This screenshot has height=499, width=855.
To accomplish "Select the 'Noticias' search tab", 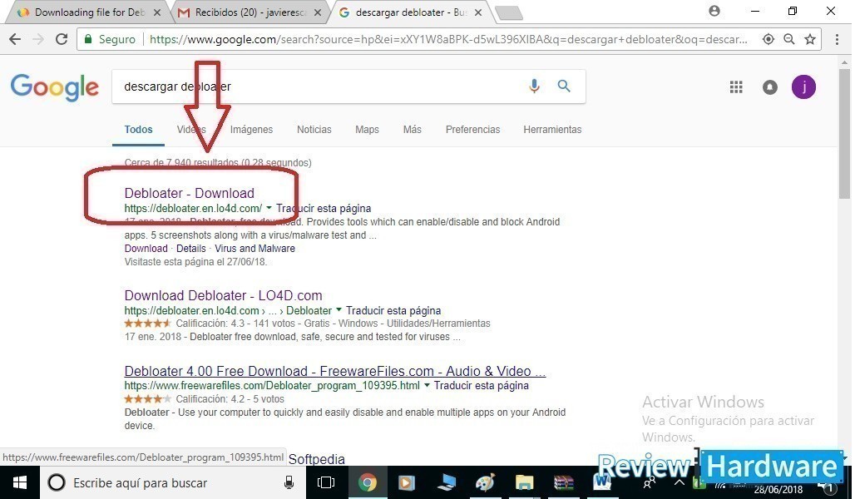I will point(314,129).
